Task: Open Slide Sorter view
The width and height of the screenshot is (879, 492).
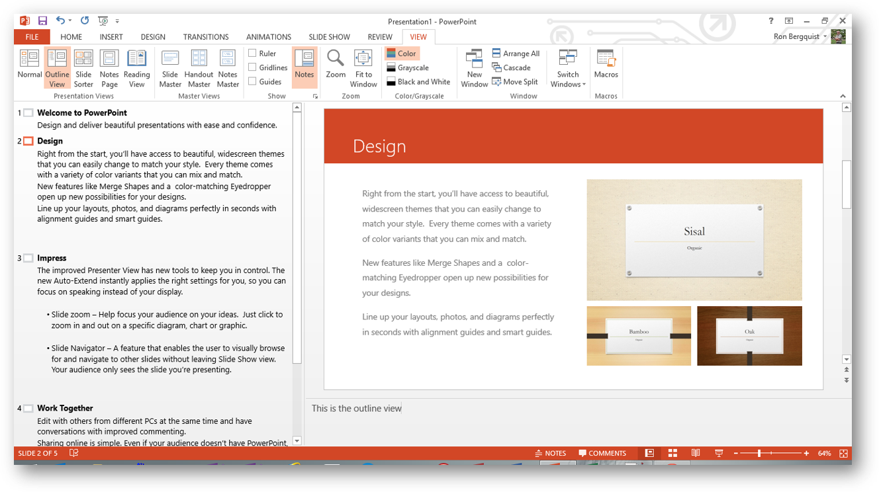Action: coord(83,66)
